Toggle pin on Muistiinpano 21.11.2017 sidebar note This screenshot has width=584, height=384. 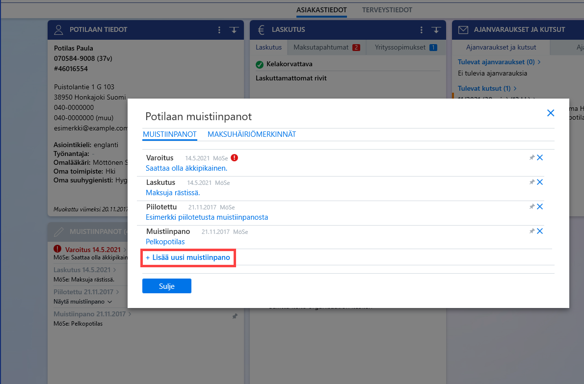pos(235,316)
